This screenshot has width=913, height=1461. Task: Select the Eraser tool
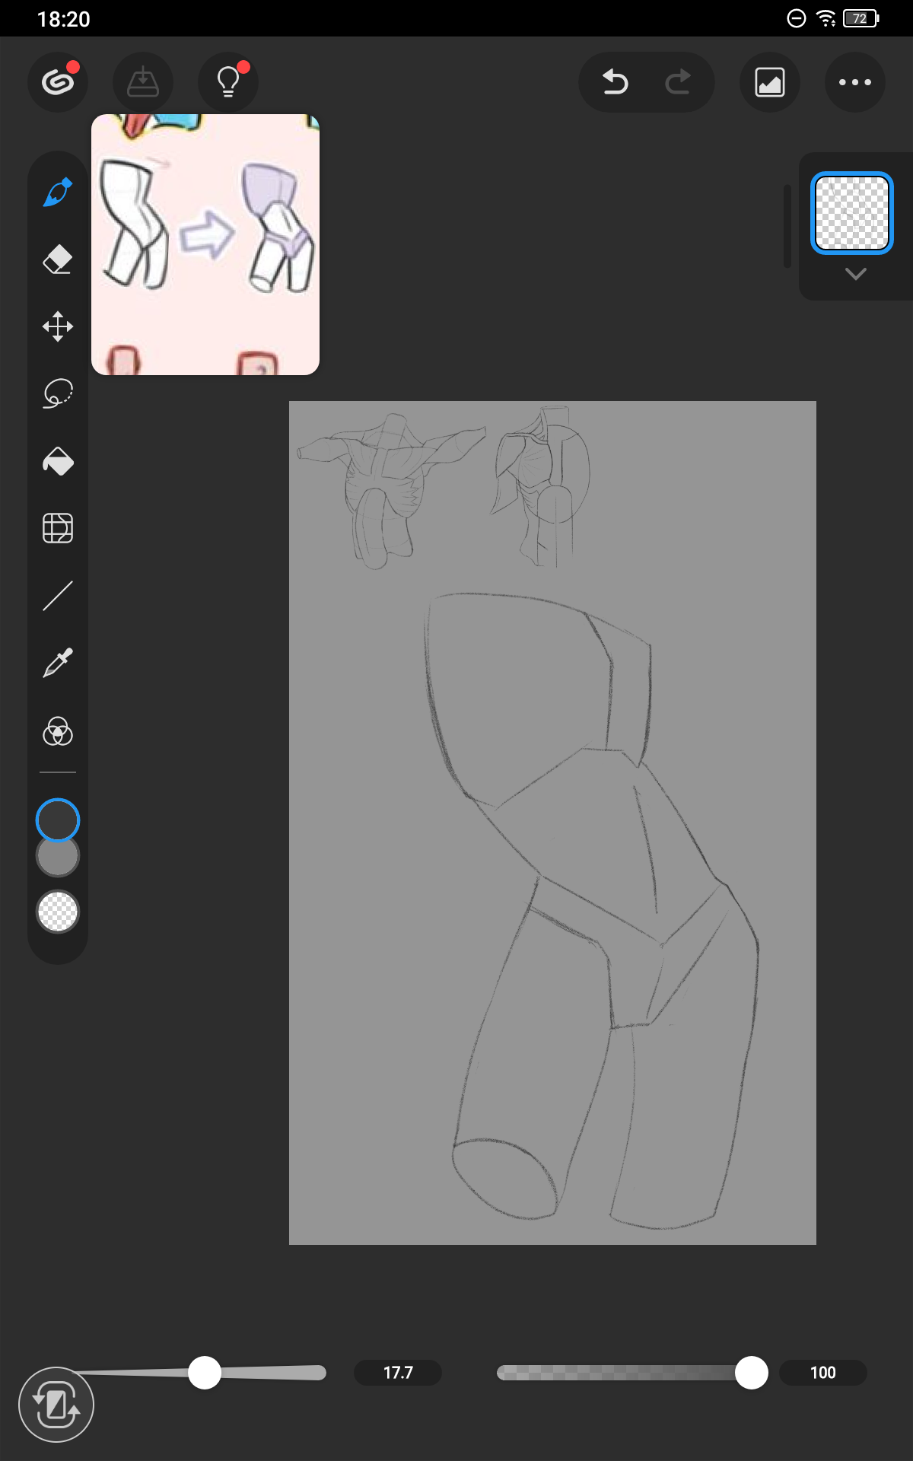(x=58, y=259)
